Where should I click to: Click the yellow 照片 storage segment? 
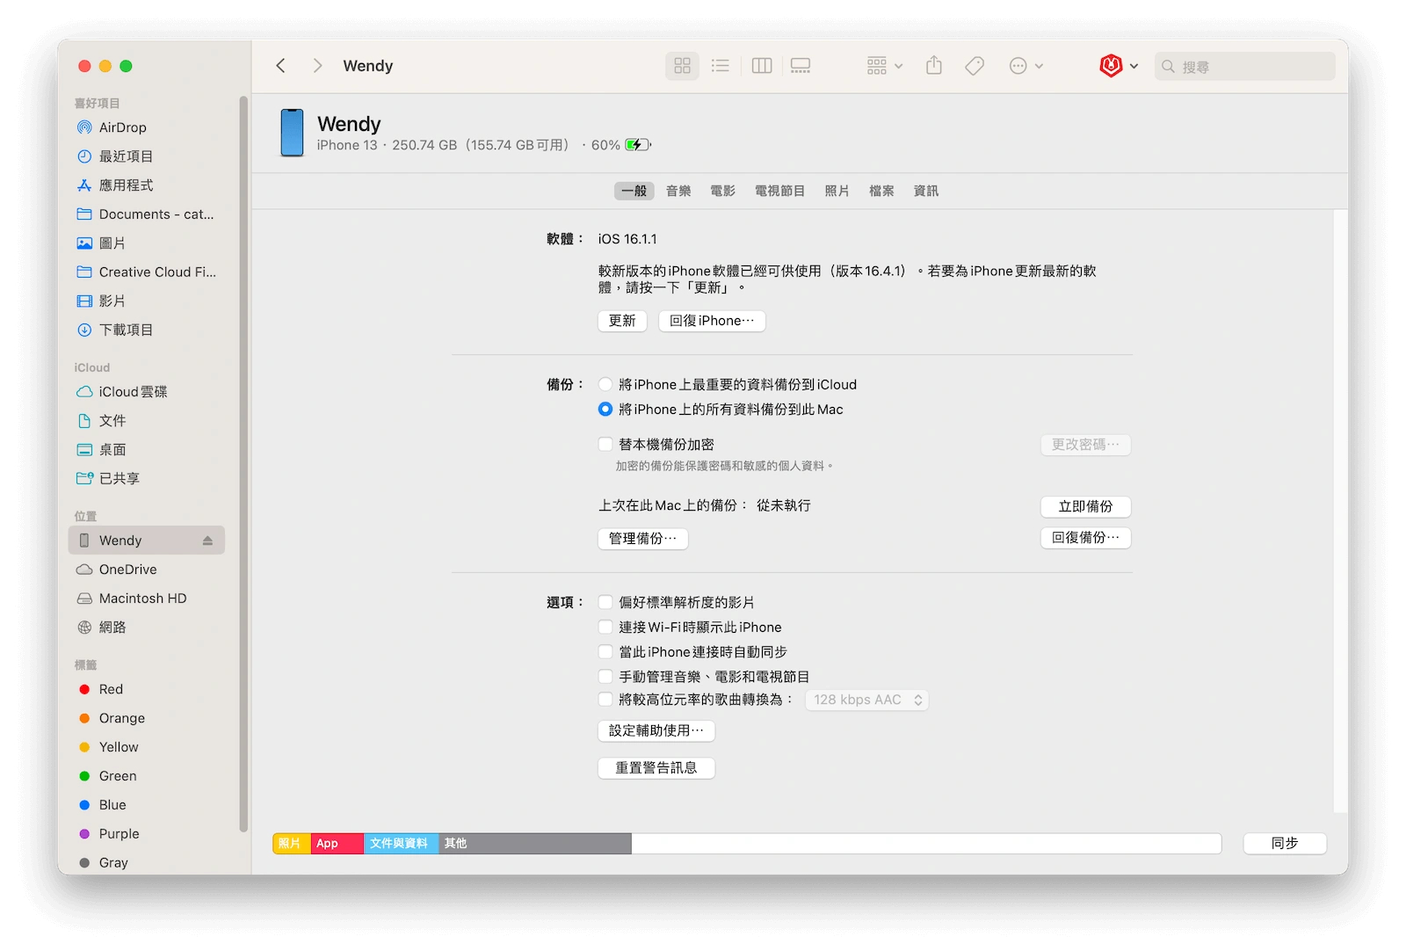(292, 844)
